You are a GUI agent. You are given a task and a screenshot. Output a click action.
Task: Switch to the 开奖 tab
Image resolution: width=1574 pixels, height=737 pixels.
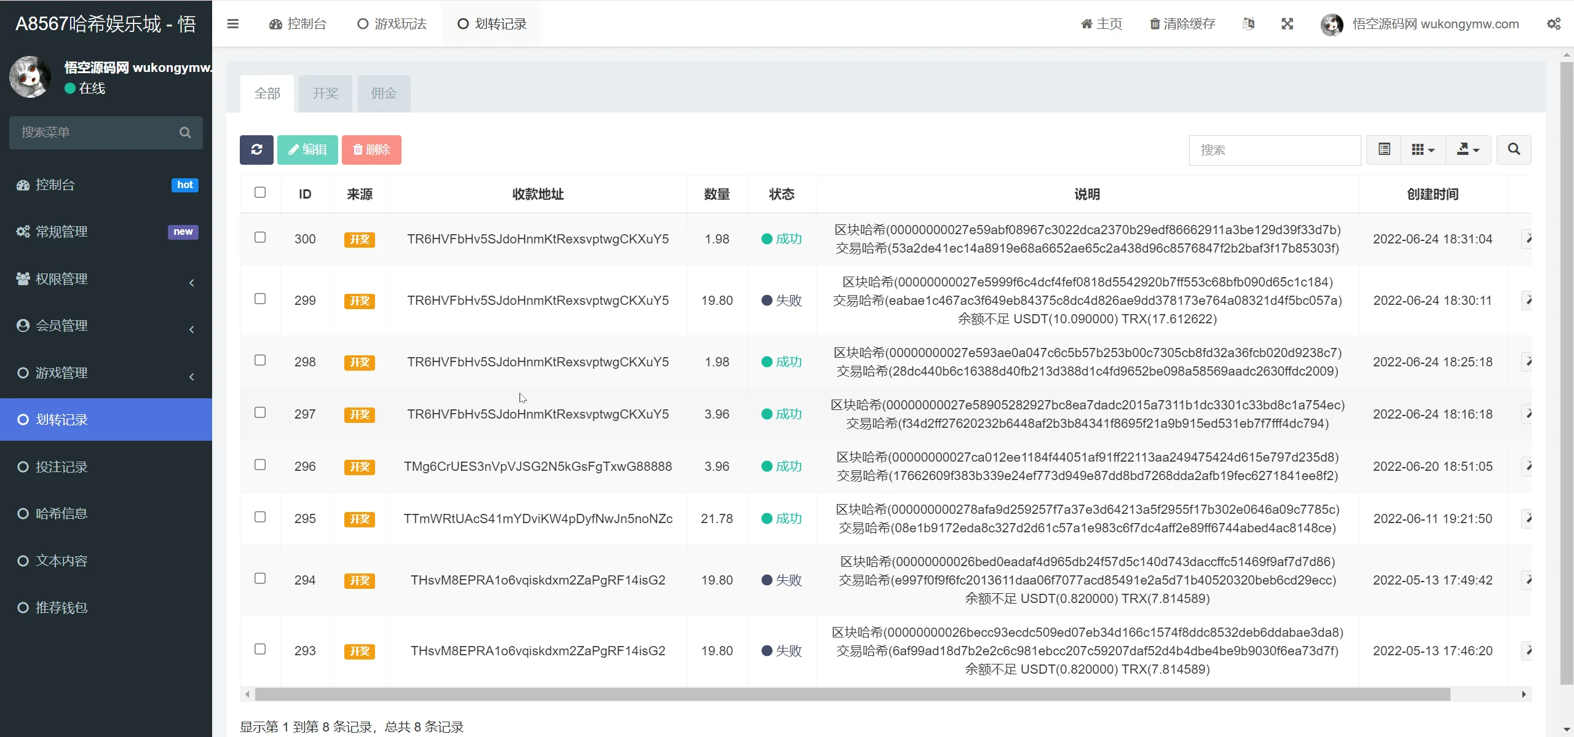[325, 93]
